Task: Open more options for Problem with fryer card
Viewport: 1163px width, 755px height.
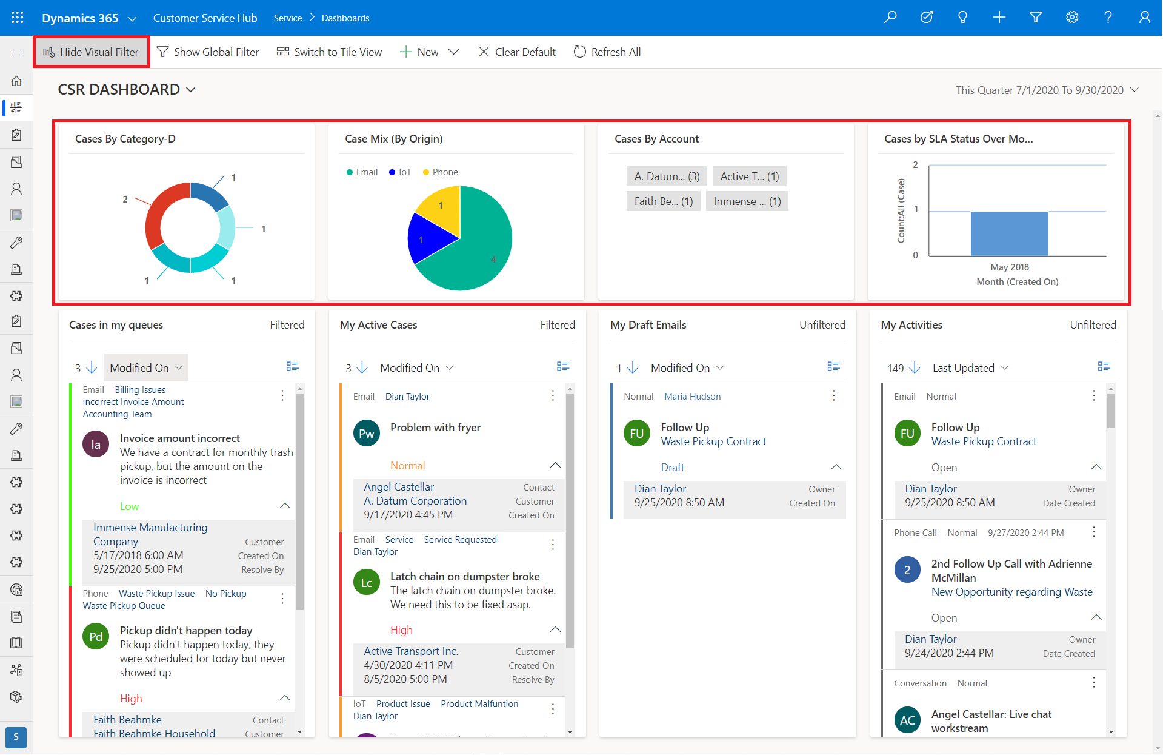Action: click(x=553, y=395)
